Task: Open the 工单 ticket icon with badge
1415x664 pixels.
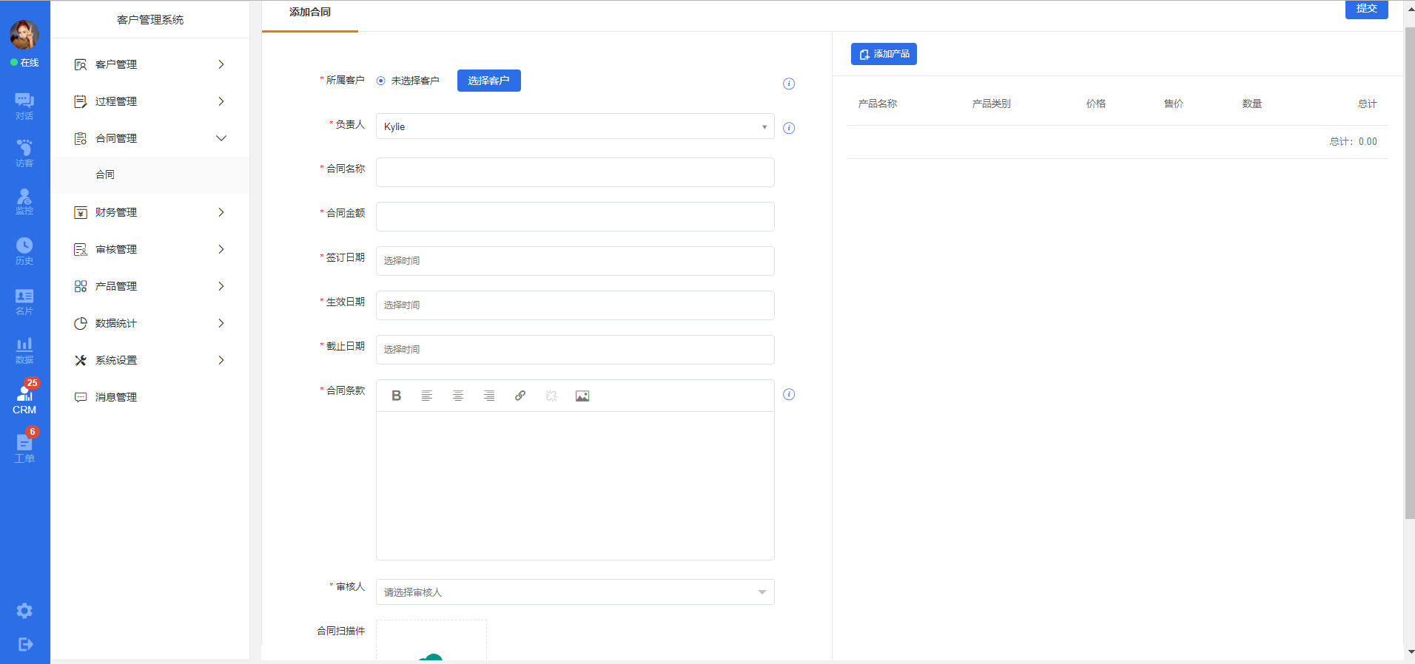Action: tap(24, 447)
